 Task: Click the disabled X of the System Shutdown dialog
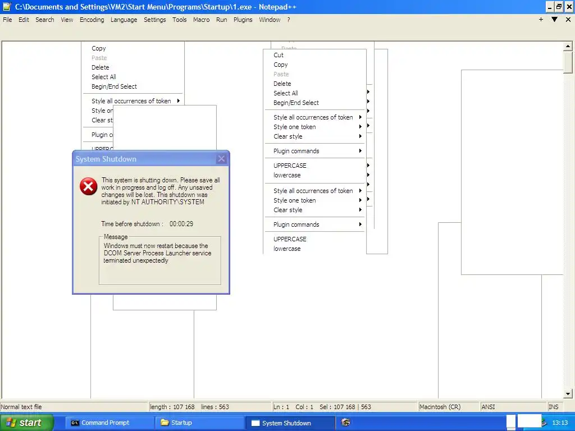tap(221, 159)
